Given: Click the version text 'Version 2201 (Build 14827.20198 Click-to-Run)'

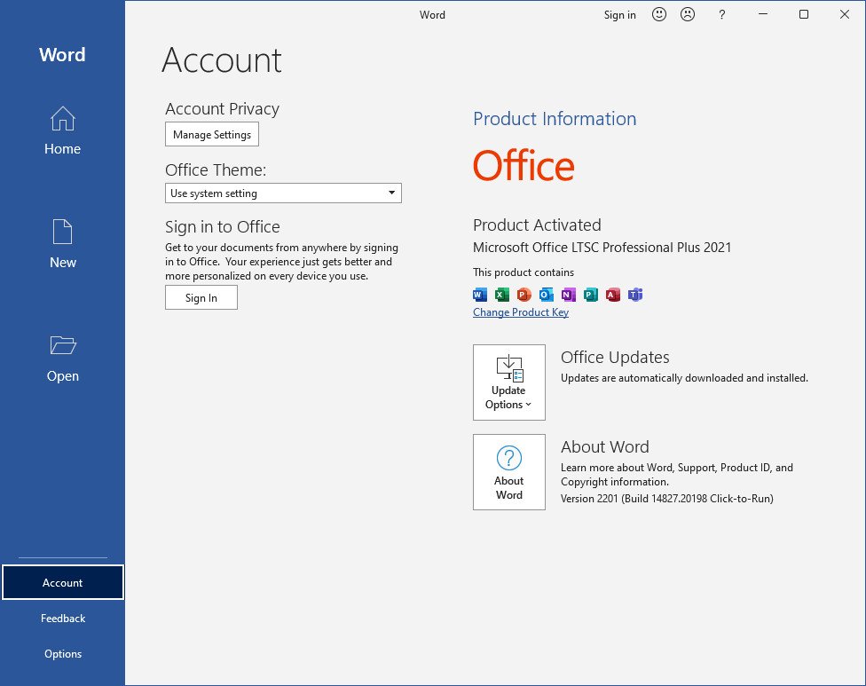Looking at the screenshot, I should pyautogui.click(x=666, y=498).
